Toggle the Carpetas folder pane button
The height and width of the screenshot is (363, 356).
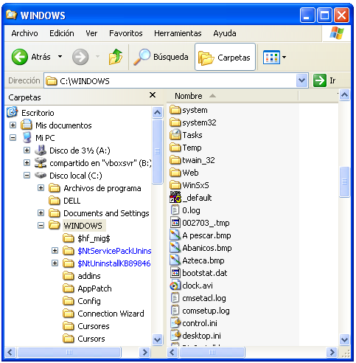click(x=225, y=57)
